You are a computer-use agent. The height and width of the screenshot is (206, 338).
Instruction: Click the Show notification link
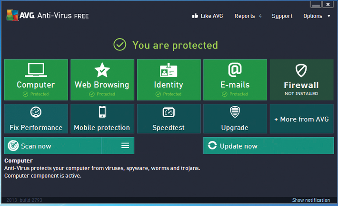[x=311, y=200]
